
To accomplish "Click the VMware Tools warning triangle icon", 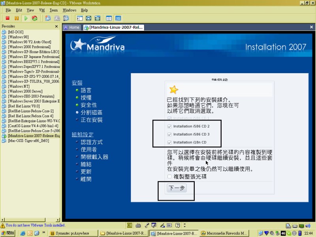I will click(x=3, y=225).
